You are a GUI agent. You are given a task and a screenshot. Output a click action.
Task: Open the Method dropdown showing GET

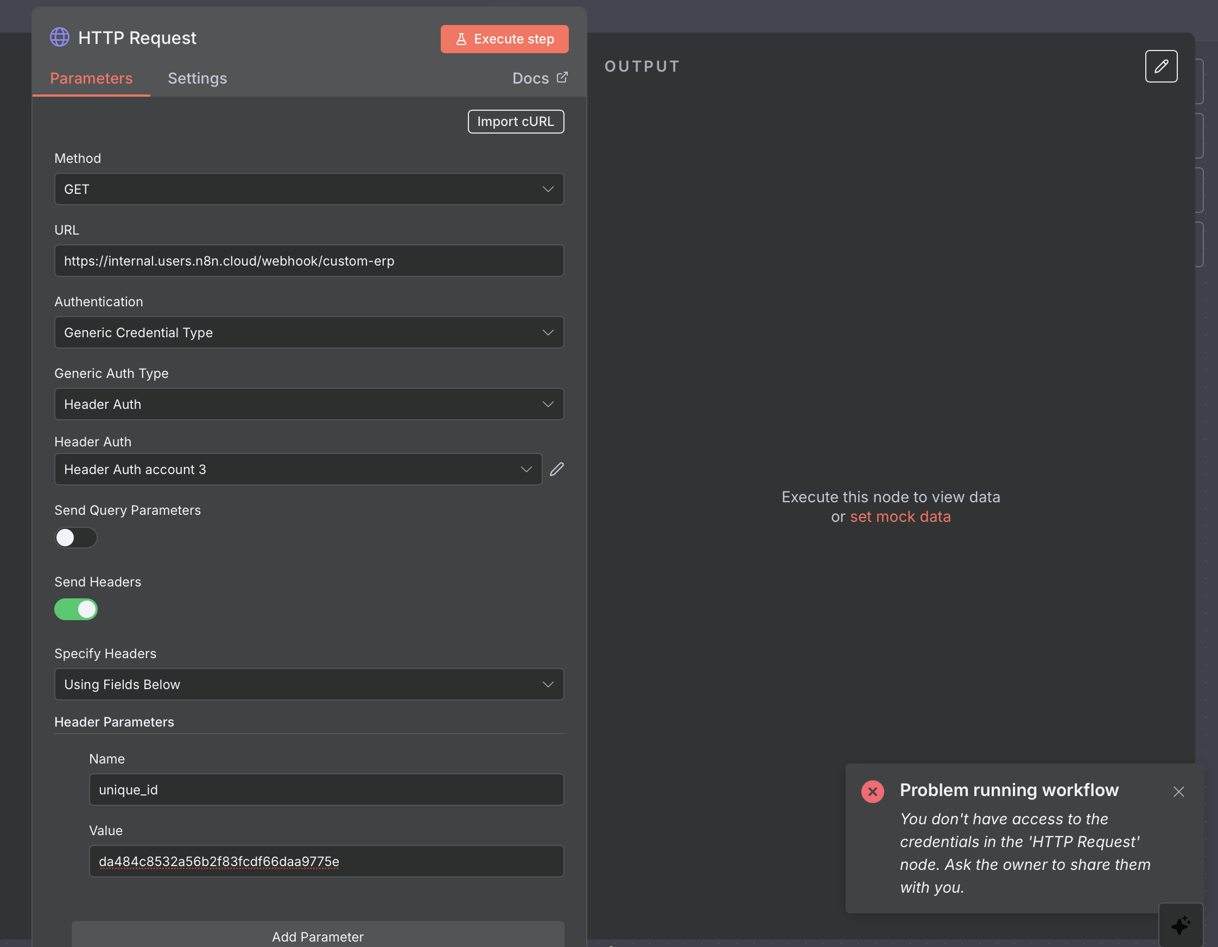309,189
